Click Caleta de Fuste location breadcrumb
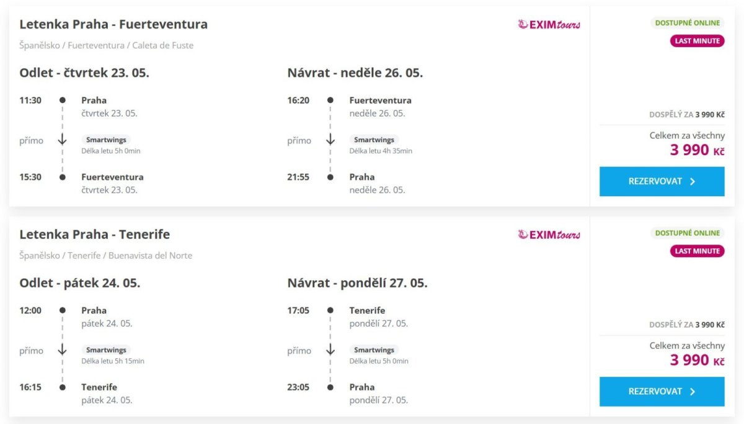Image resolution: width=744 pixels, height=424 pixels. pos(162,45)
